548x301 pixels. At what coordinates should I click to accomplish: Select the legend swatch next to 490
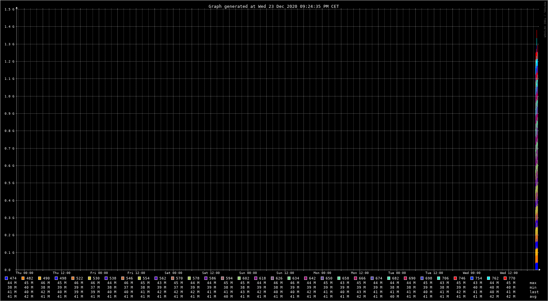[x=40, y=278]
